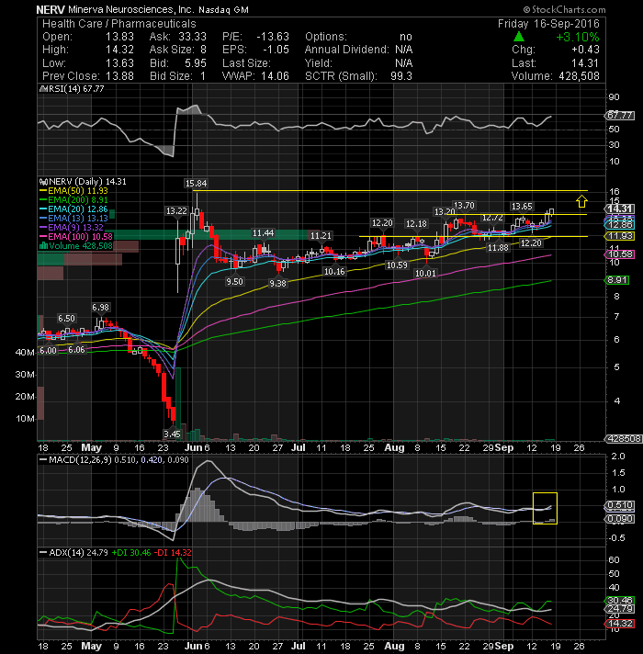643x654 pixels.
Task: Click the 'RSI(14) 67.77' panel label
Action: point(76,89)
